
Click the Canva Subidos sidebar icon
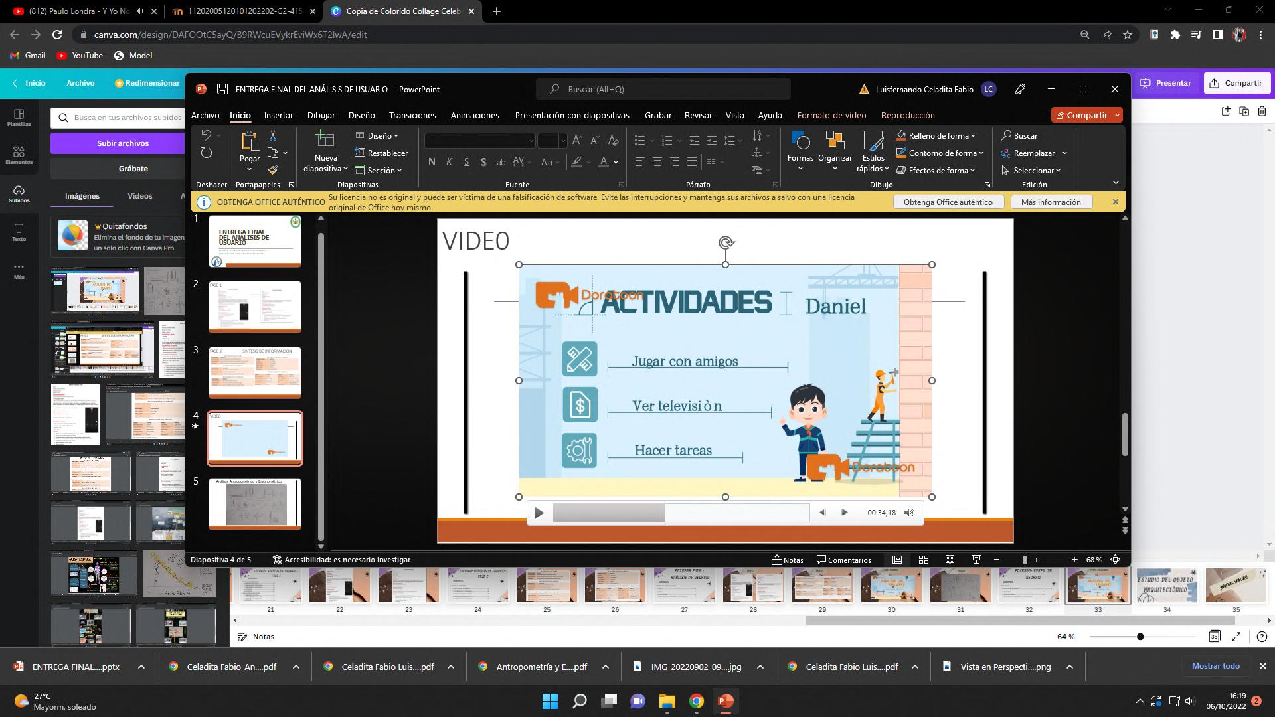pyautogui.click(x=19, y=194)
